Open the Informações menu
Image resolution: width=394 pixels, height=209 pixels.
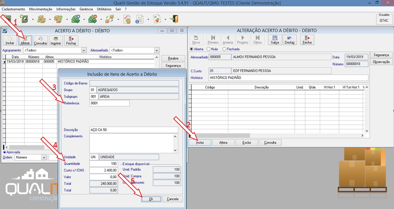66,9
